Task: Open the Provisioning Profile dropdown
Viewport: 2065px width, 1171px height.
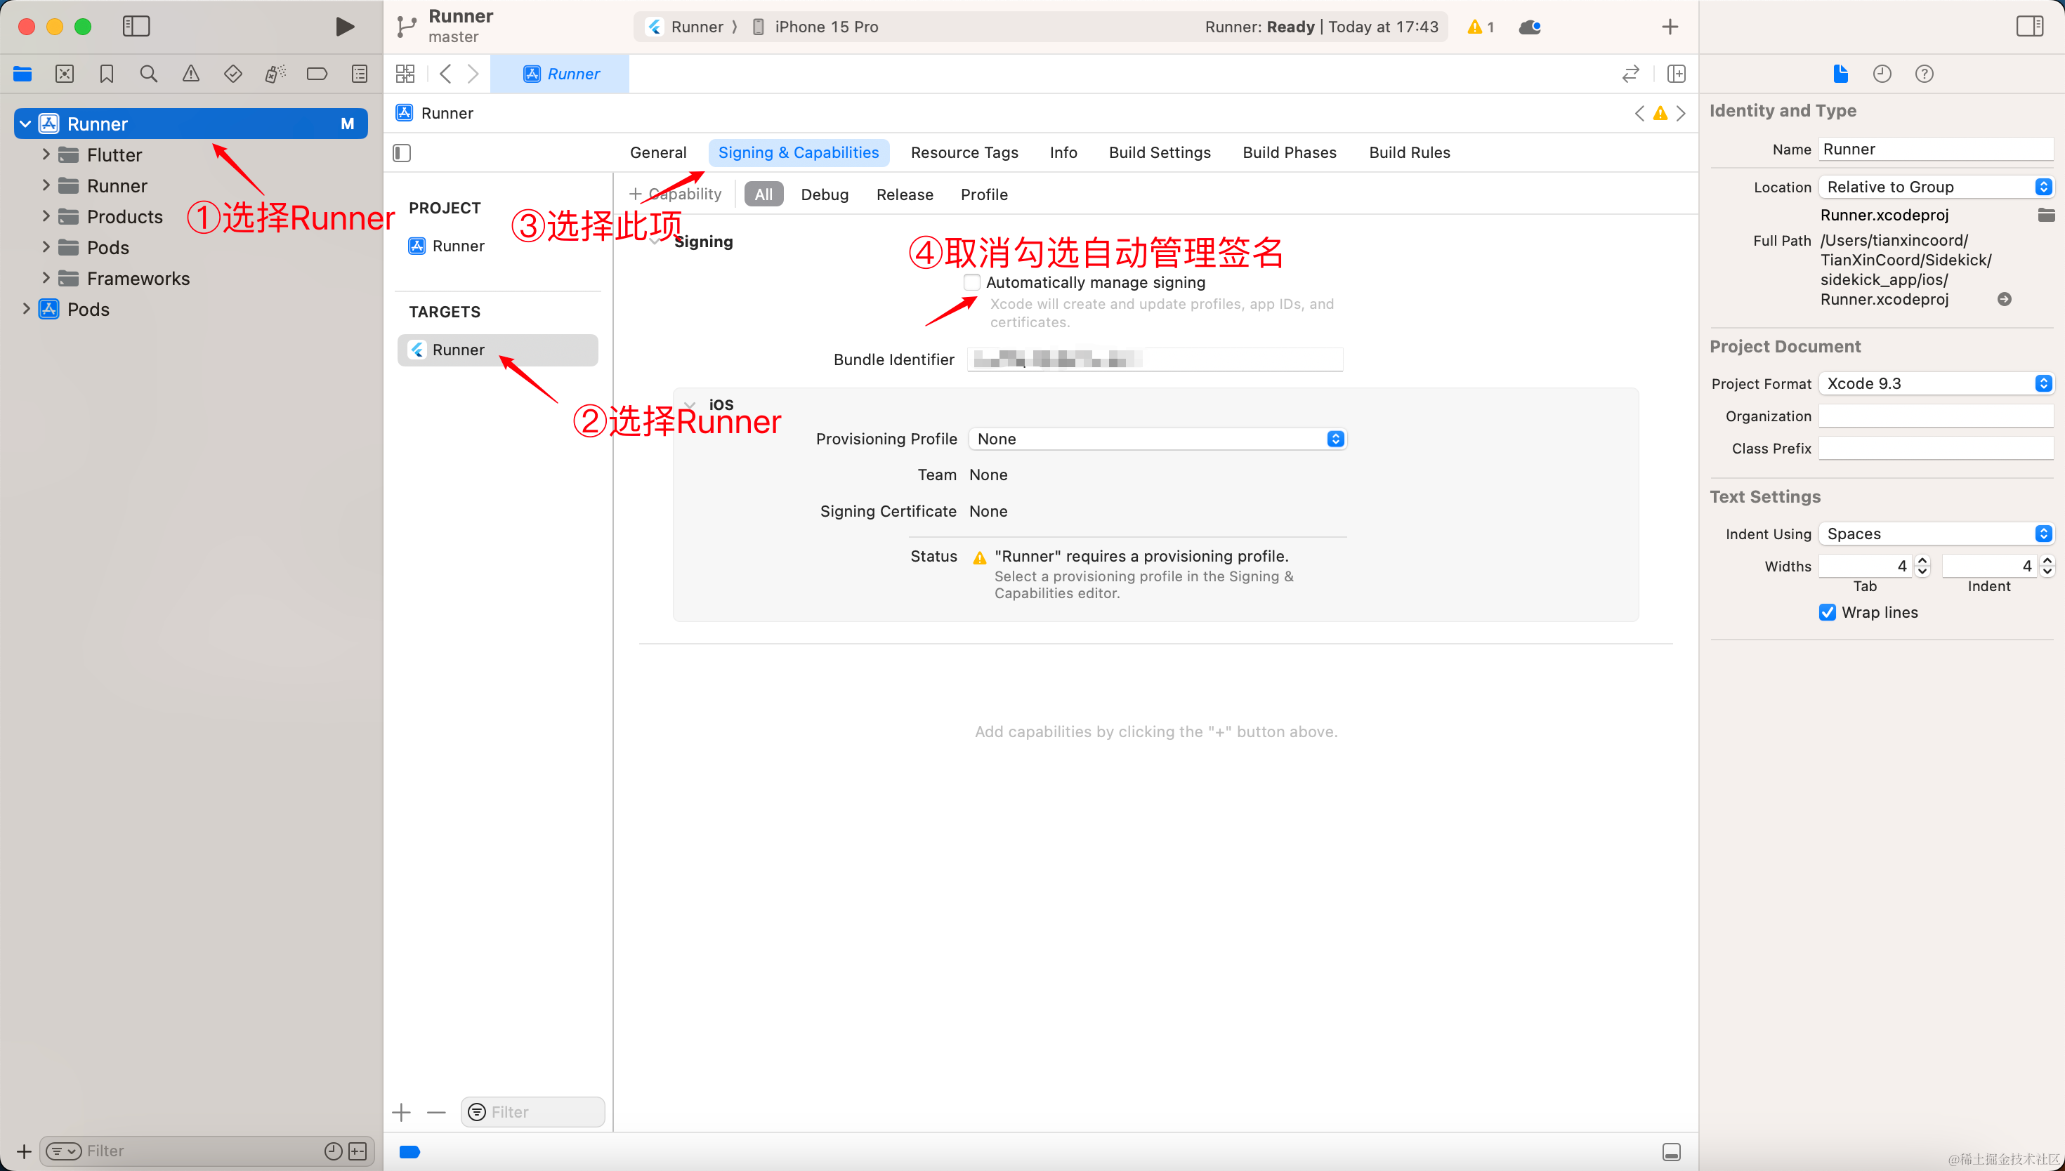Action: tap(1157, 439)
